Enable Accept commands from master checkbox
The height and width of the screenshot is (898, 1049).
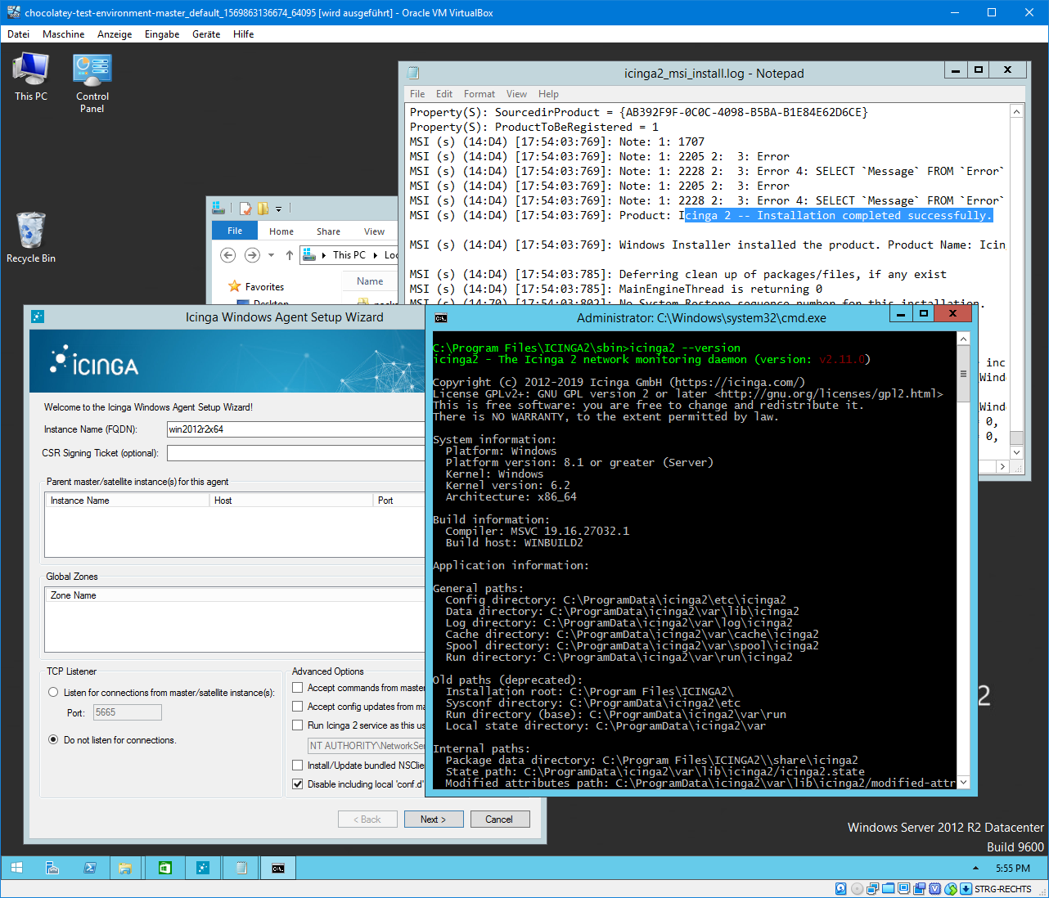coord(298,688)
